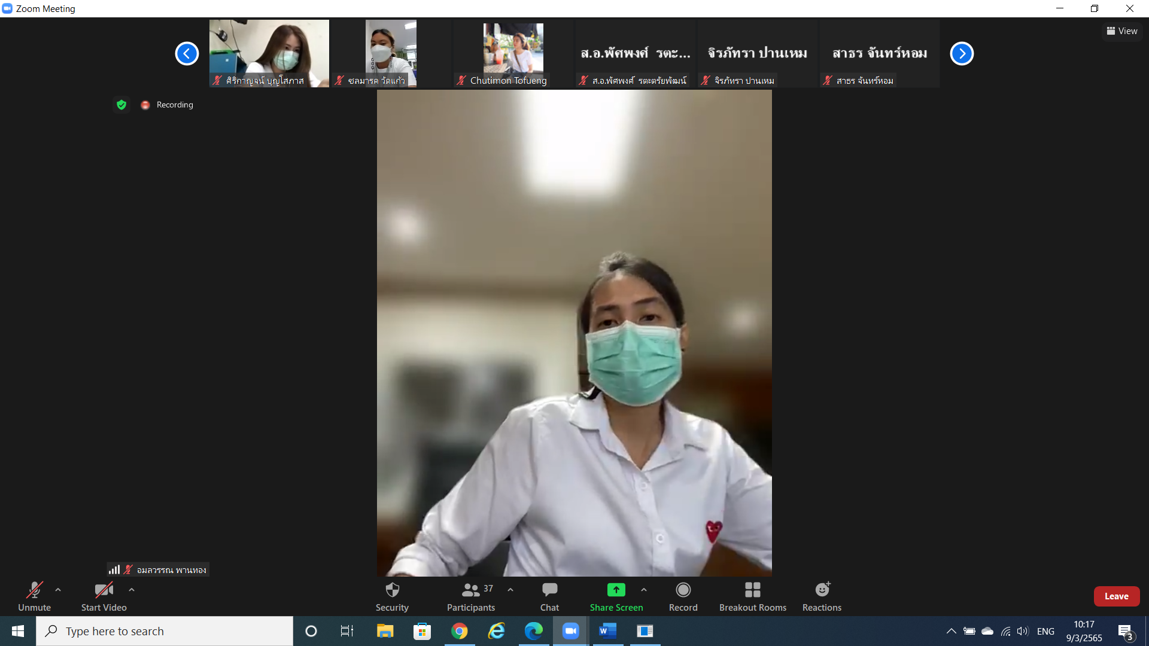Open Wi-Fi network settings icon
This screenshot has width=1149, height=646.
(1005, 631)
